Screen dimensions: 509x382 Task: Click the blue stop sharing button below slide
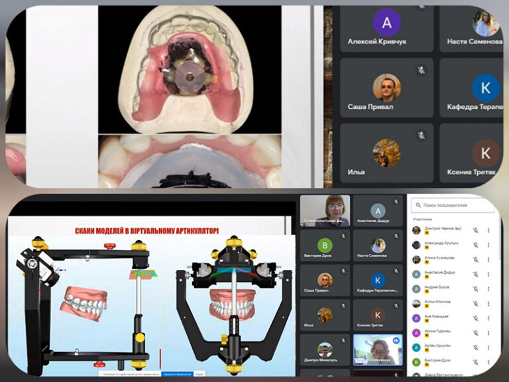point(178,375)
